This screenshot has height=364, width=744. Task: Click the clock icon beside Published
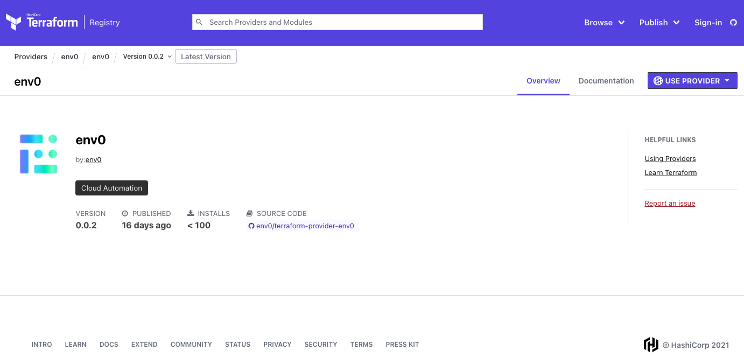[125, 214]
